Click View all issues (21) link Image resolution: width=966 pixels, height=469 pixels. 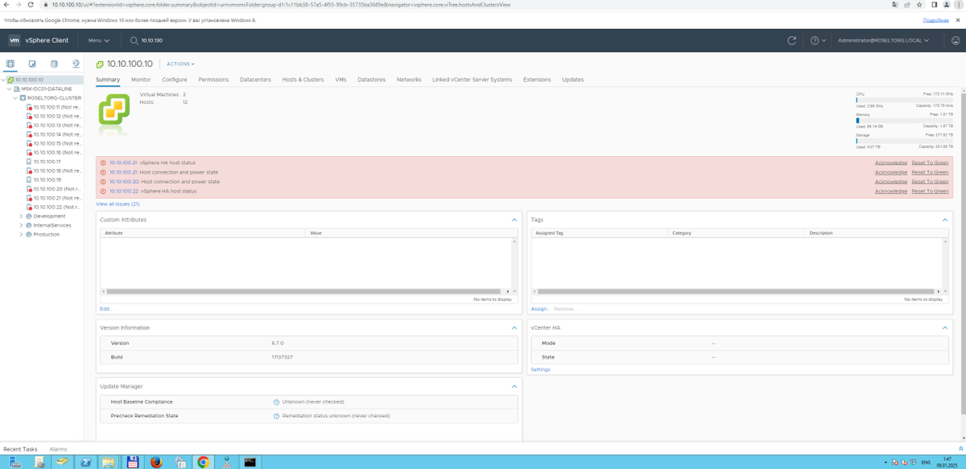[x=118, y=204]
